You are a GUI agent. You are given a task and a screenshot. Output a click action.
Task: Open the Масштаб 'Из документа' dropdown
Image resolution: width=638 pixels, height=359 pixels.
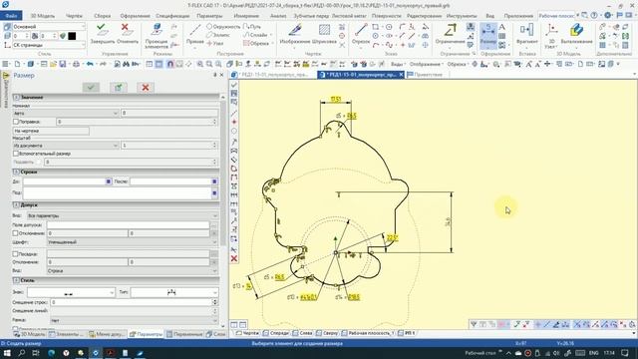click(x=66, y=146)
